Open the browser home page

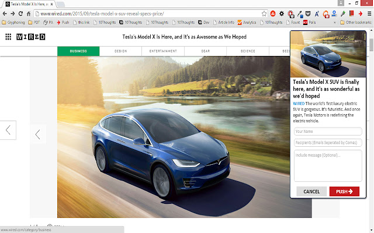click(29, 14)
